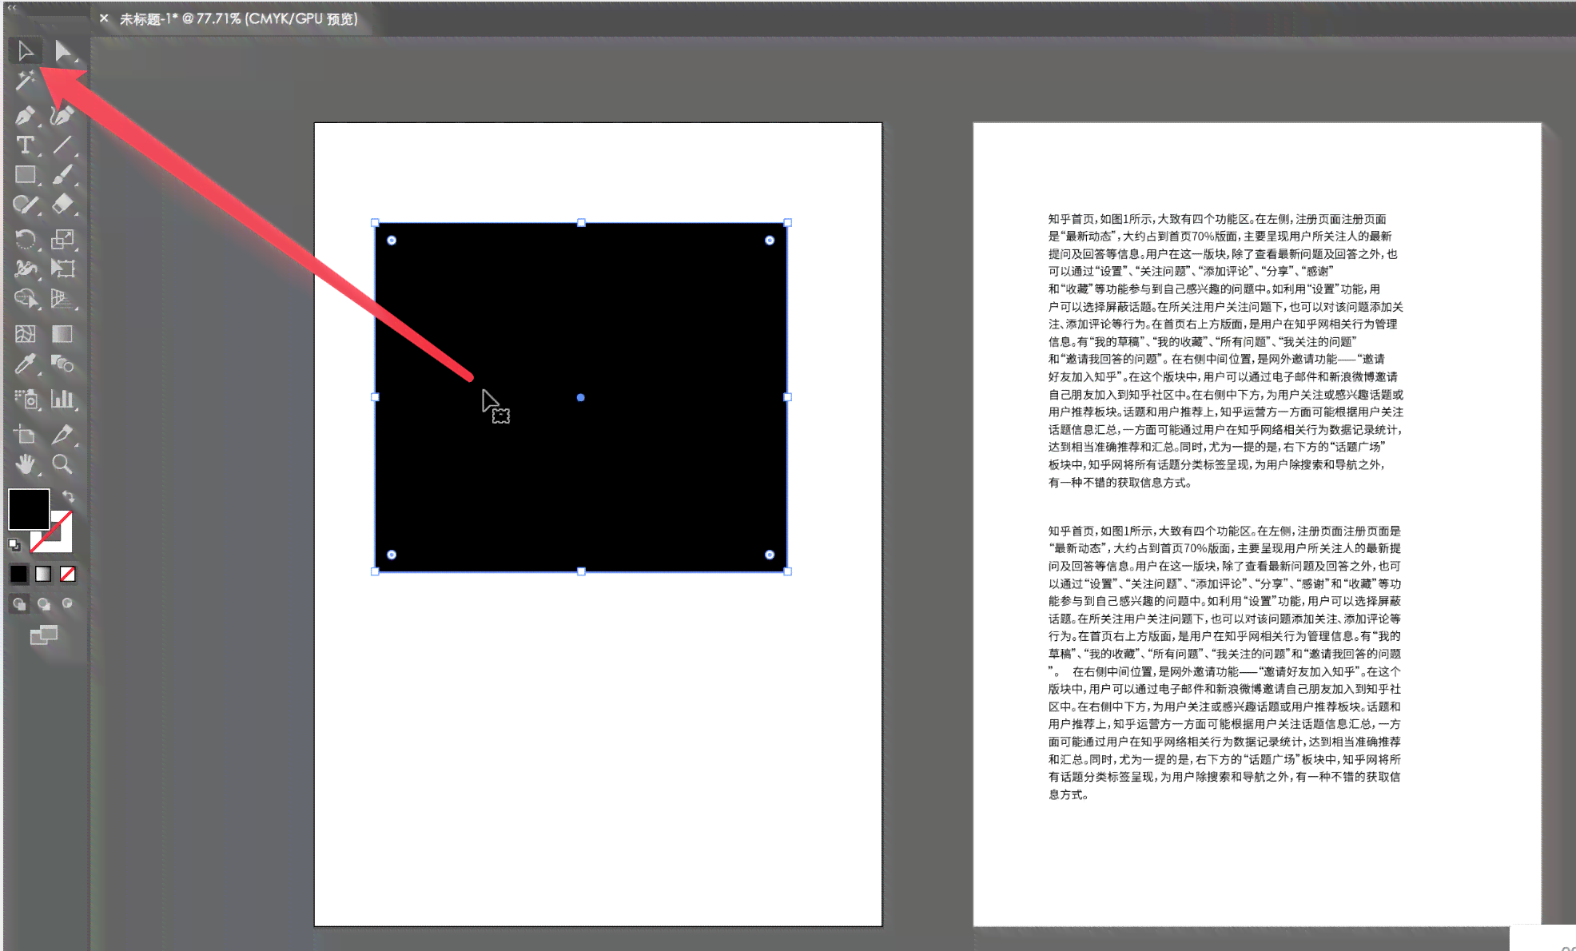Select the Column Graph tool
1576x951 pixels.
[62, 399]
